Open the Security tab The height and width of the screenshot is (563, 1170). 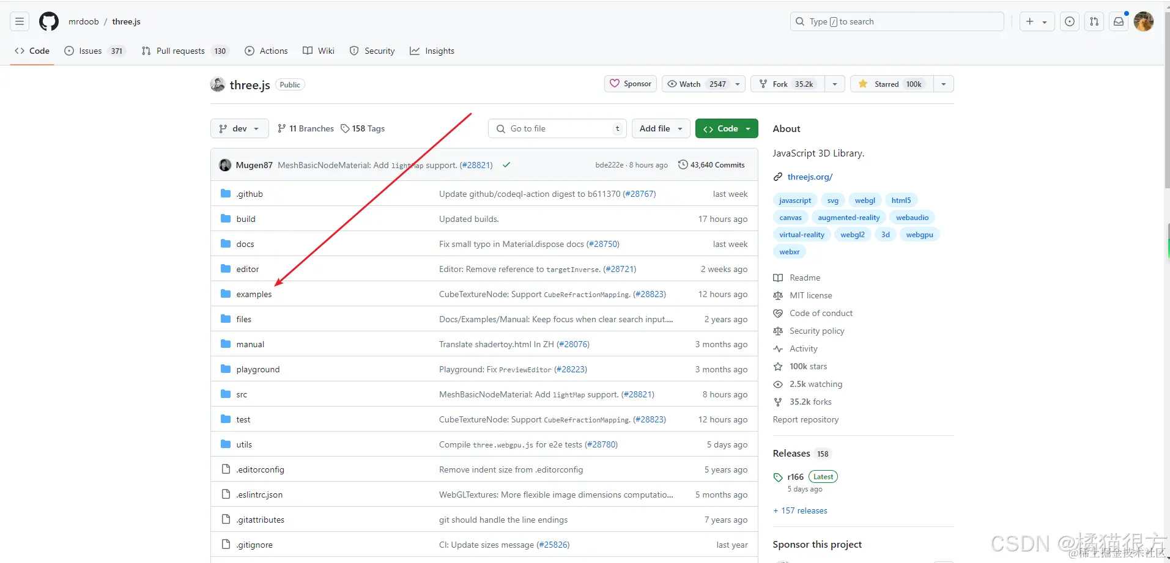[372, 51]
